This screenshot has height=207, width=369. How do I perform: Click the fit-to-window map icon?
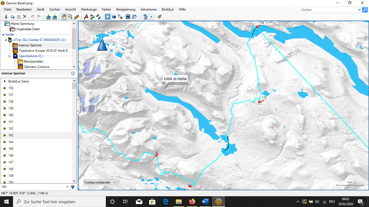tap(128, 17)
